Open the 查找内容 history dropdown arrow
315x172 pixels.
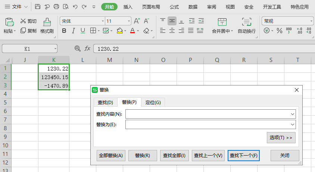[292, 114]
